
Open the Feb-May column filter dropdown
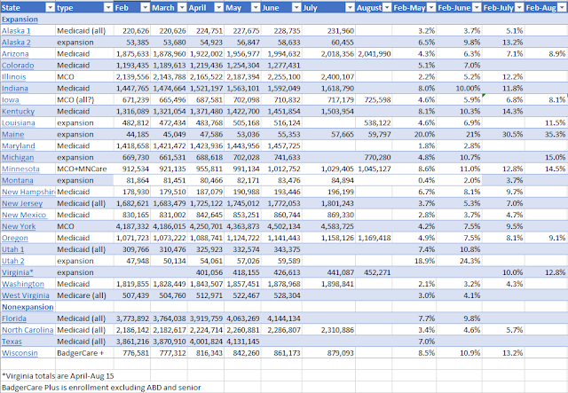(431, 8)
